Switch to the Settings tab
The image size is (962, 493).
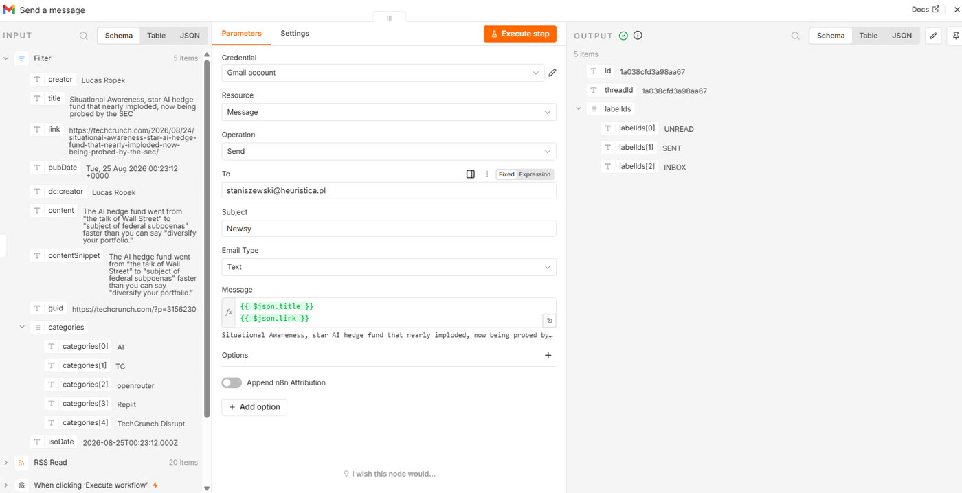click(x=295, y=34)
